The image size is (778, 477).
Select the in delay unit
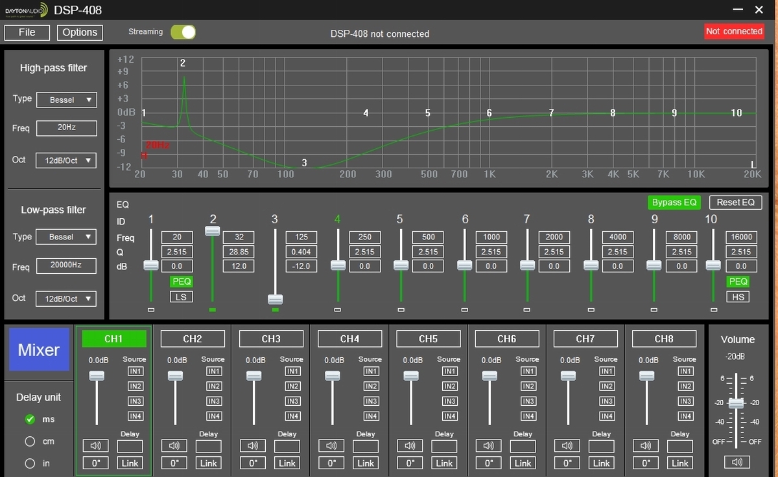click(30, 463)
